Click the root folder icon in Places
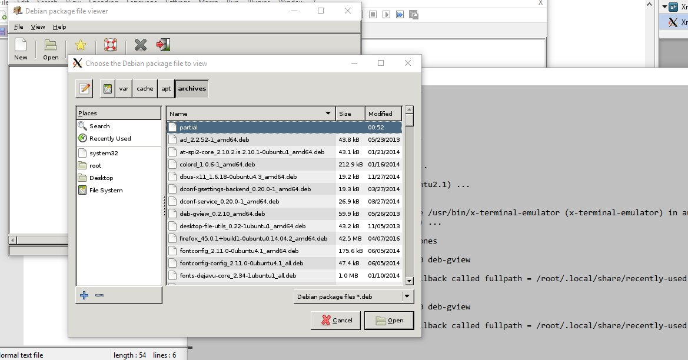688x360 pixels. [x=82, y=165]
